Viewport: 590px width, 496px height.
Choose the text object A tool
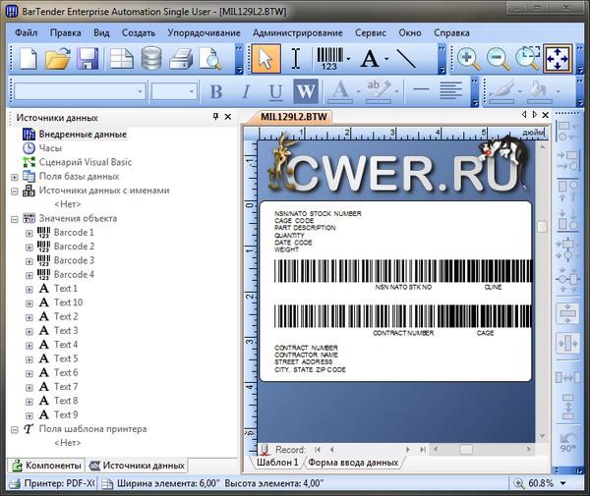click(x=370, y=59)
